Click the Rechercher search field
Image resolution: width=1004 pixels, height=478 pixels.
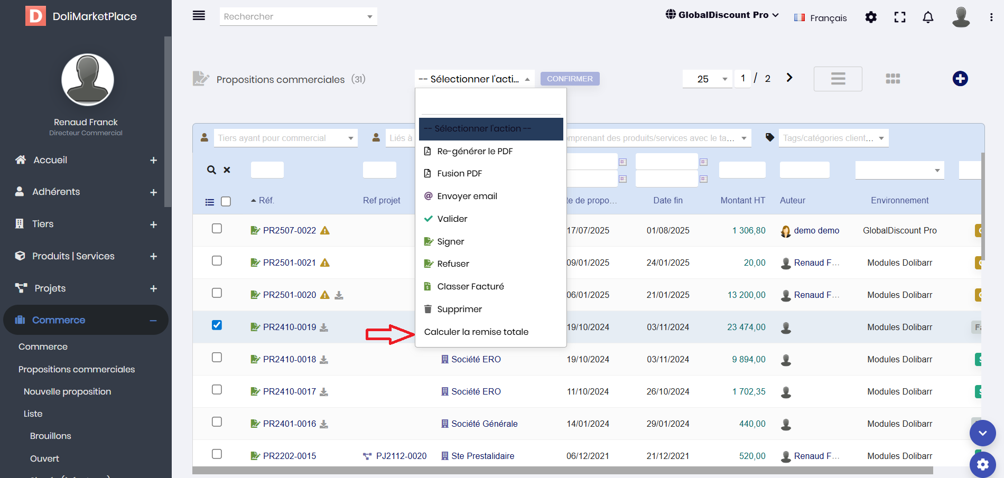coord(298,16)
